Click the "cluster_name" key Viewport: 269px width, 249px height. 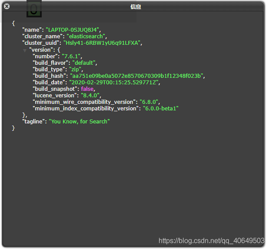click(43, 37)
